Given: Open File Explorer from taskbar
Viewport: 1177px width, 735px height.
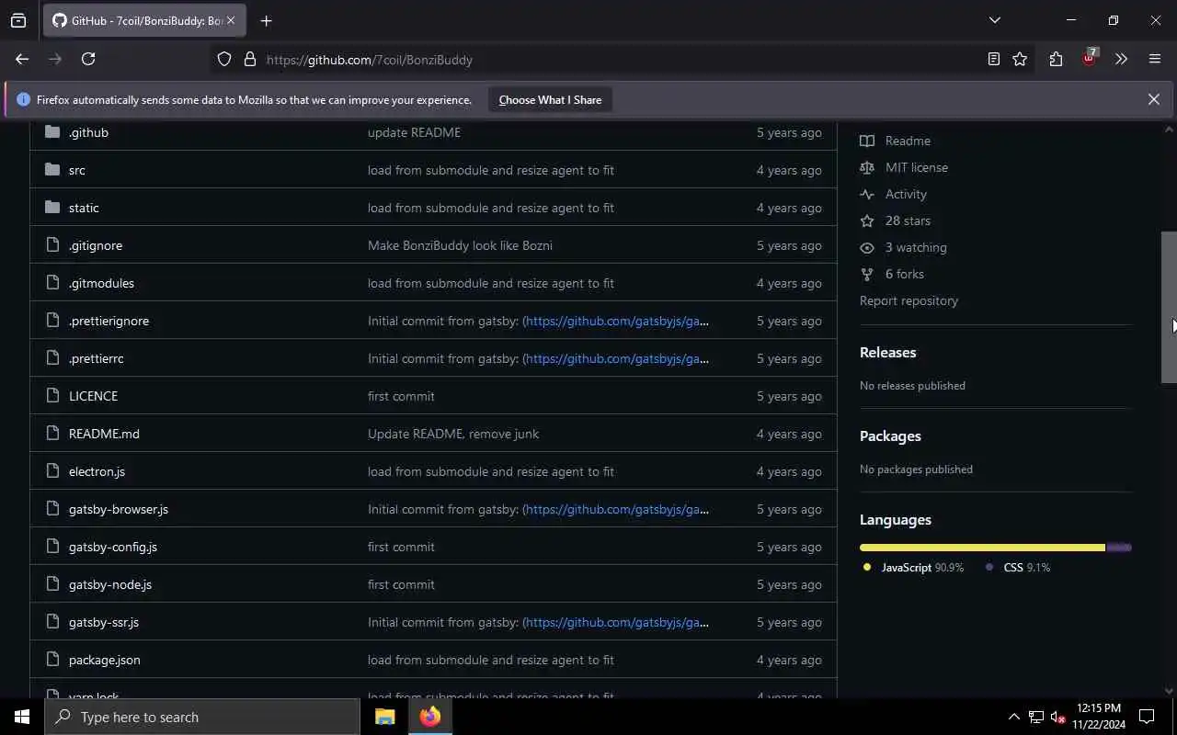Looking at the screenshot, I should point(384,717).
